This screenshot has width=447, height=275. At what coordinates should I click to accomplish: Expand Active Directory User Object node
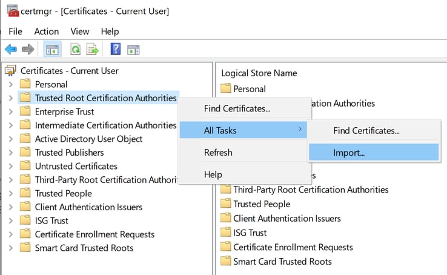point(10,139)
